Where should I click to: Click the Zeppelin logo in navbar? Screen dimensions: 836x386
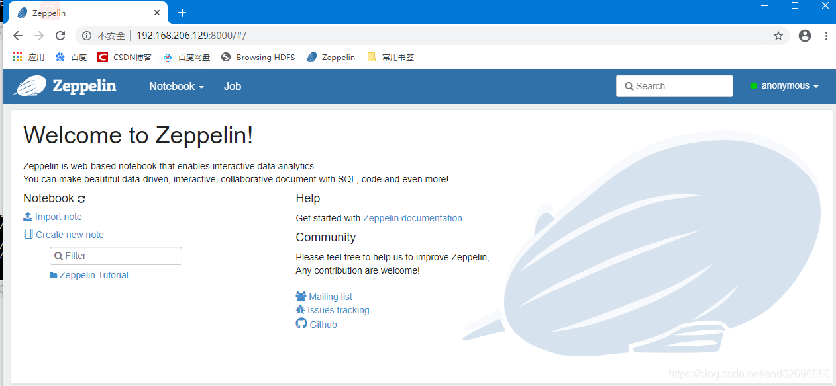click(65, 86)
